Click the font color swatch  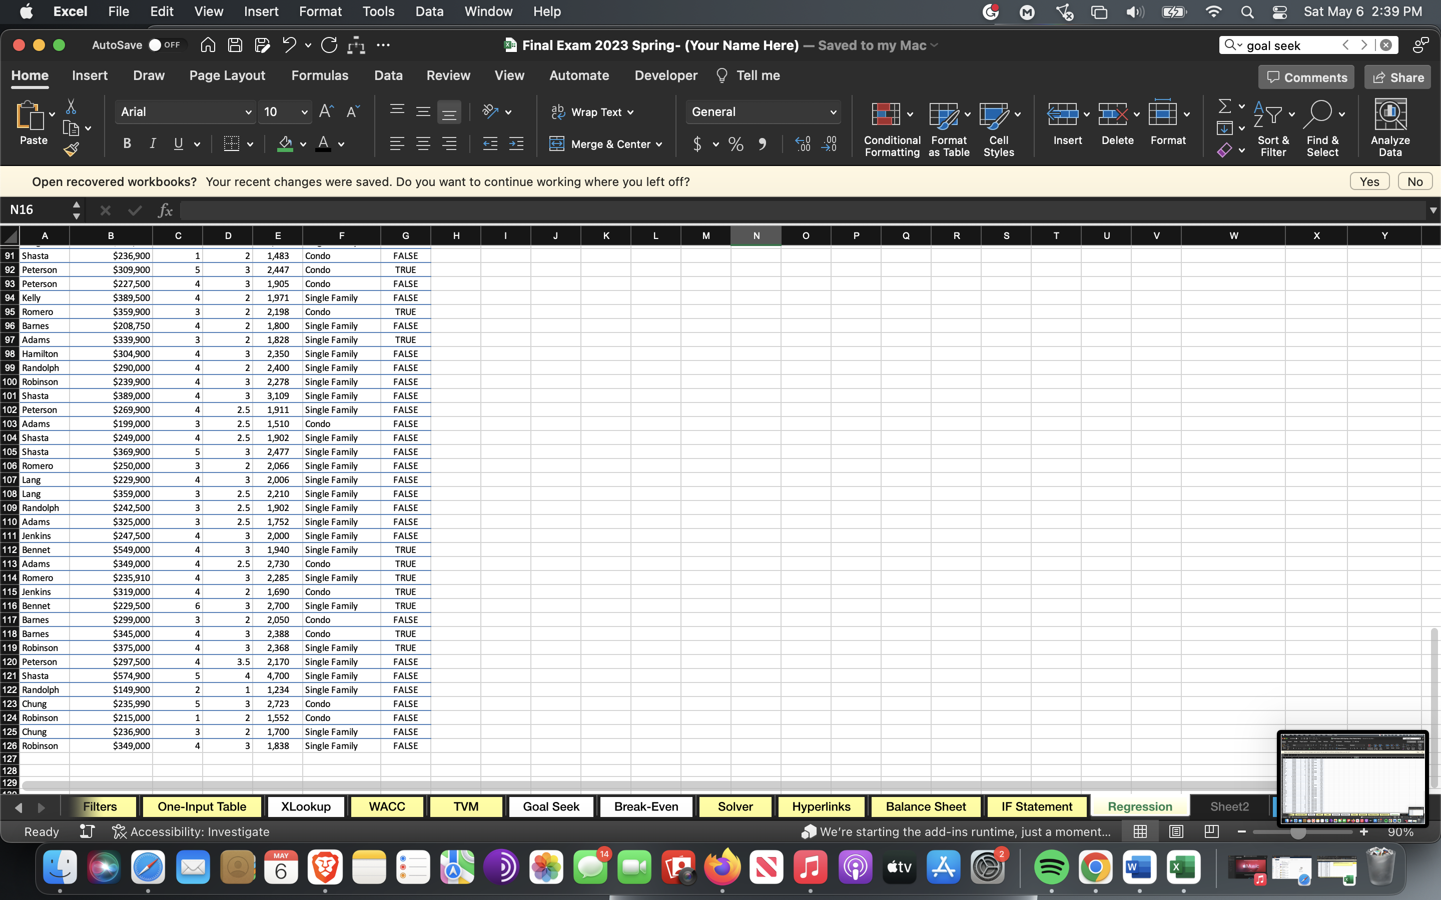pos(323,143)
